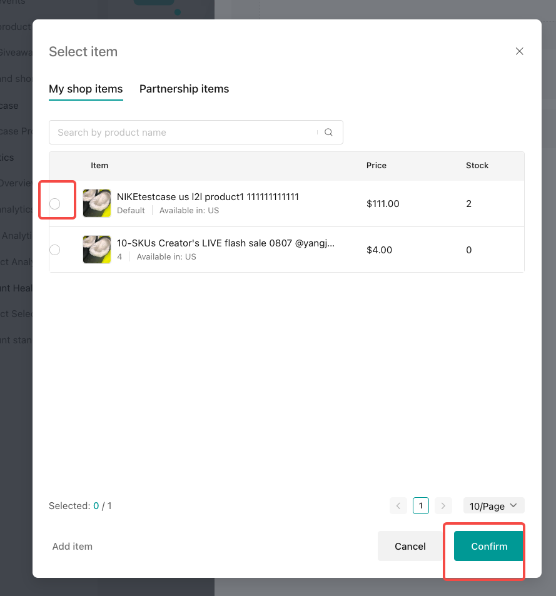Click the search magnifier icon
The image size is (556, 596).
329,133
